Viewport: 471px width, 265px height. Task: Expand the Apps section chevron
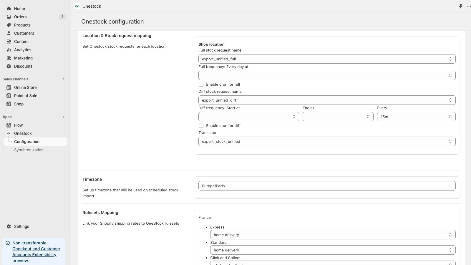click(64, 117)
